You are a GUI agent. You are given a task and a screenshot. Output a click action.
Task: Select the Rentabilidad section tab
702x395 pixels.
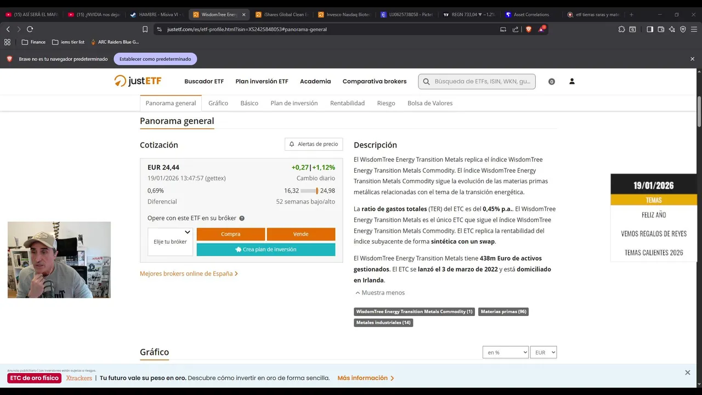tap(347, 103)
